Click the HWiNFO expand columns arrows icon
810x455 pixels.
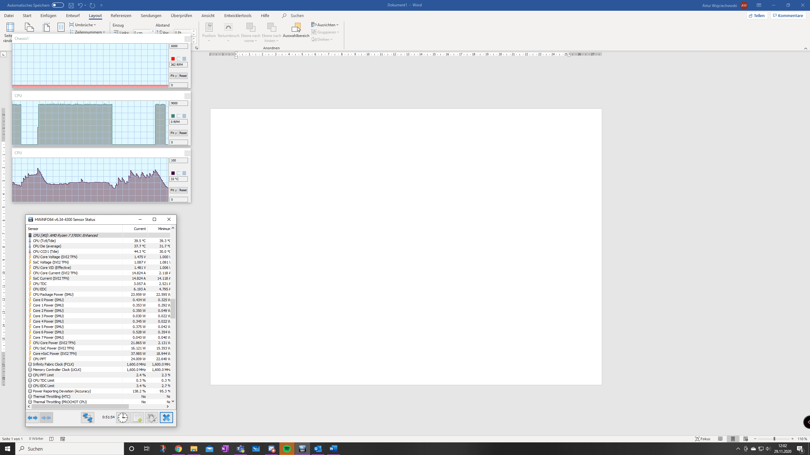click(x=33, y=418)
